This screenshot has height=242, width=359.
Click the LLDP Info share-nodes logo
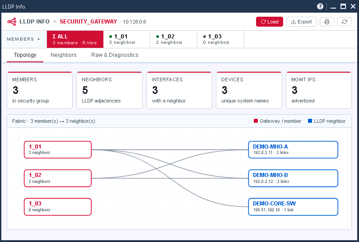12,22
